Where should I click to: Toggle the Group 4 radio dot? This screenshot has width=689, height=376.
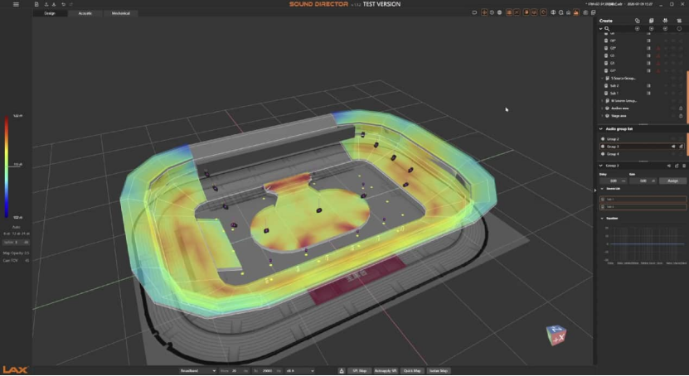click(x=603, y=154)
